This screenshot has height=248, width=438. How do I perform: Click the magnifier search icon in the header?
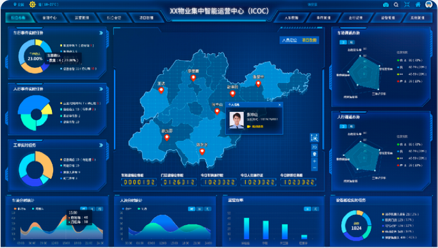tap(396, 4)
